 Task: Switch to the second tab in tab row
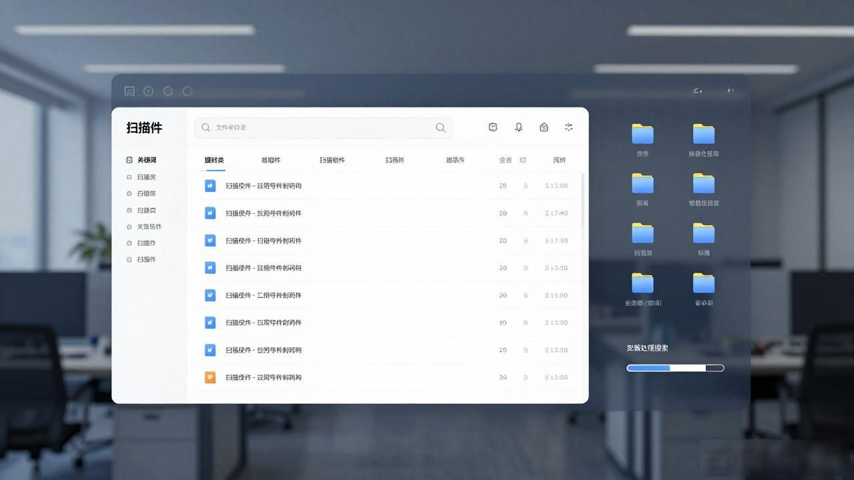click(271, 160)
